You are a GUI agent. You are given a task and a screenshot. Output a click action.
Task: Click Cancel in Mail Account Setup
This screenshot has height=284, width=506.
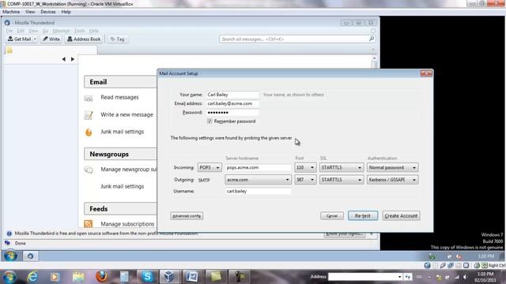pyautogui.click(x=332, y=216)
